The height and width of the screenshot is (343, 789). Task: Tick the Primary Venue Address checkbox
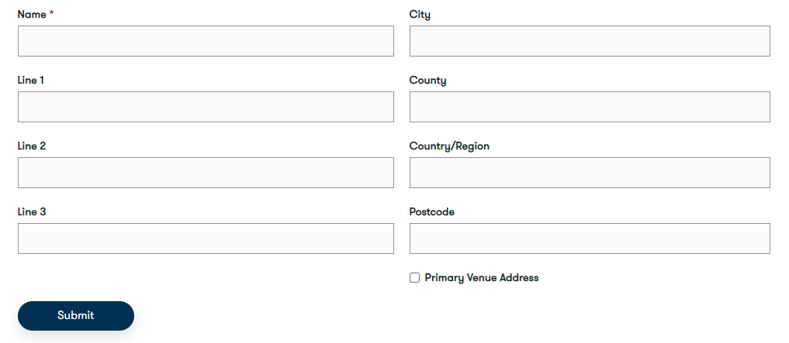pos(415,278)
